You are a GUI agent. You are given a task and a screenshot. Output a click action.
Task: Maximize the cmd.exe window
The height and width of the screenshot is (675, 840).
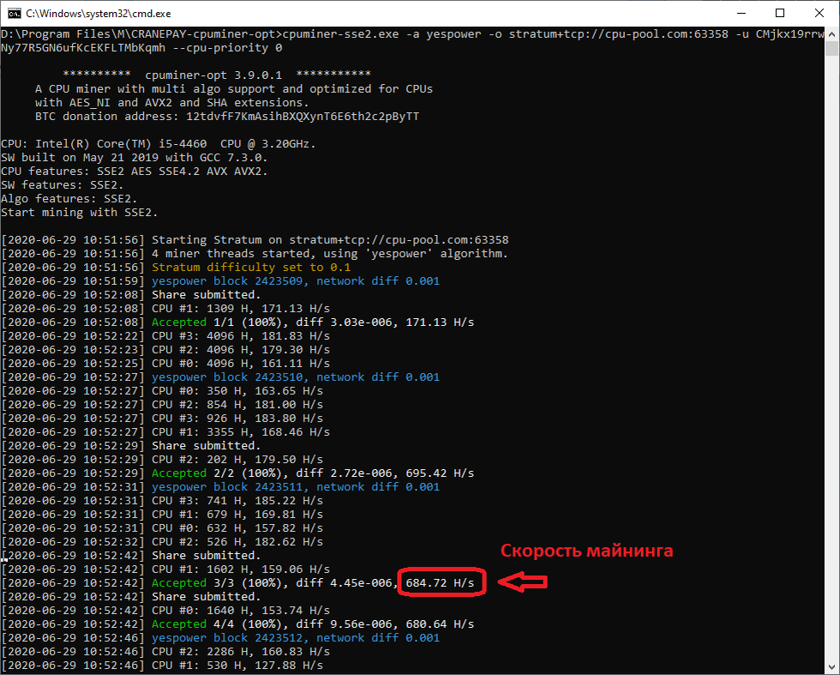[780, 14]
